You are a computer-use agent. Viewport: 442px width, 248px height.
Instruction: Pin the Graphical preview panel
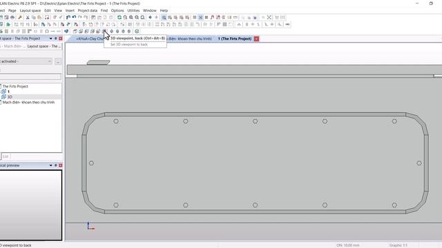pos(55,165)
